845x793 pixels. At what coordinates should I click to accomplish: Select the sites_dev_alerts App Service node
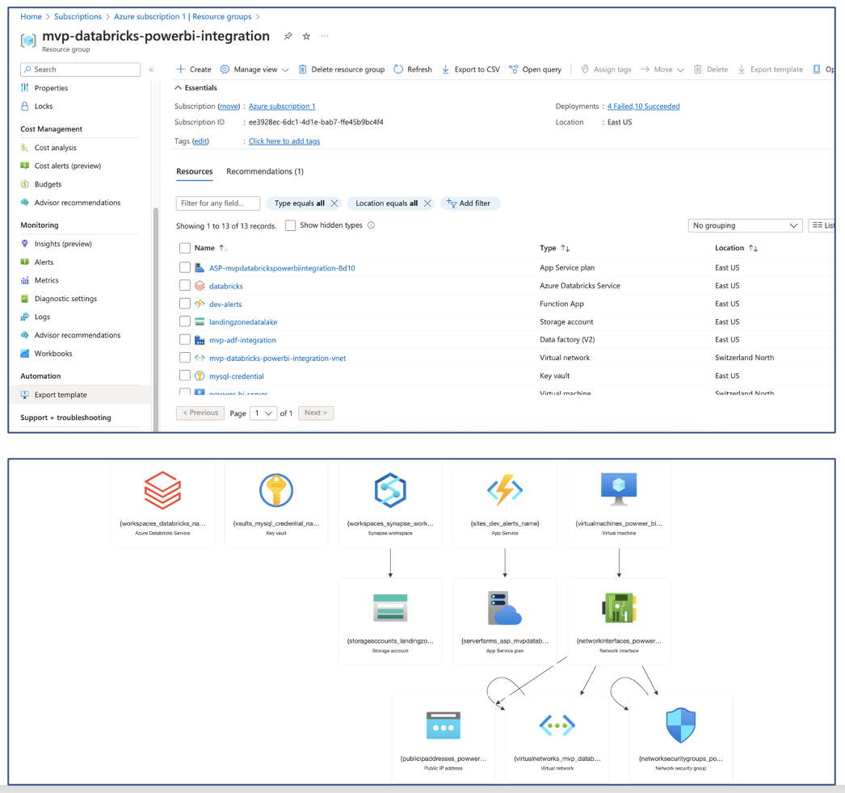(x=504, y=504)
